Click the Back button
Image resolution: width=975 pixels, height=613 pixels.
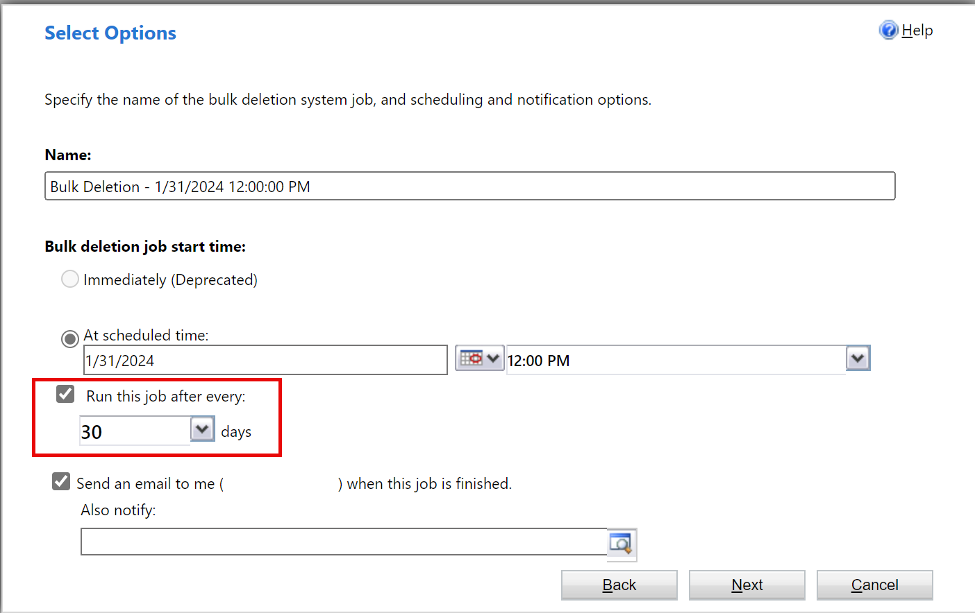click(x=619, y=585)
